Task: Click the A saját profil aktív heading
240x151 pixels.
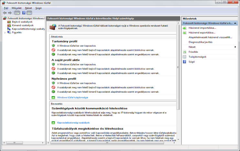Action: (x=66, y=60)
